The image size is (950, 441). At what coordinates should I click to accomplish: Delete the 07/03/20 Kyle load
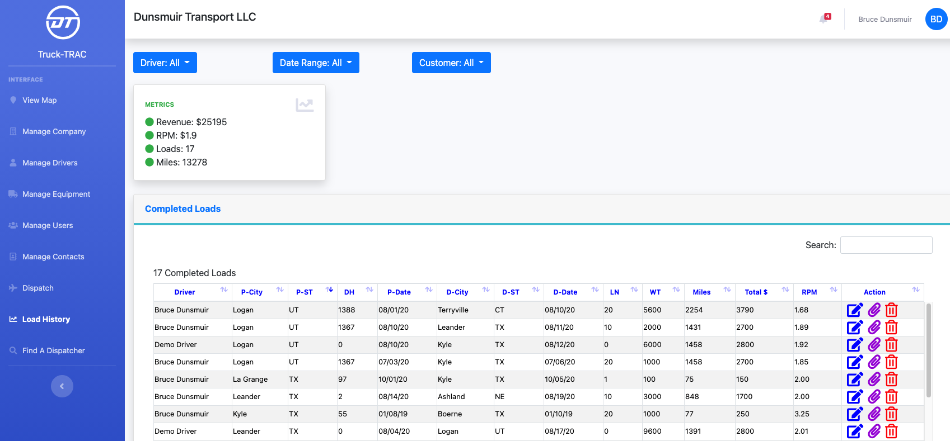coord(892,362)
